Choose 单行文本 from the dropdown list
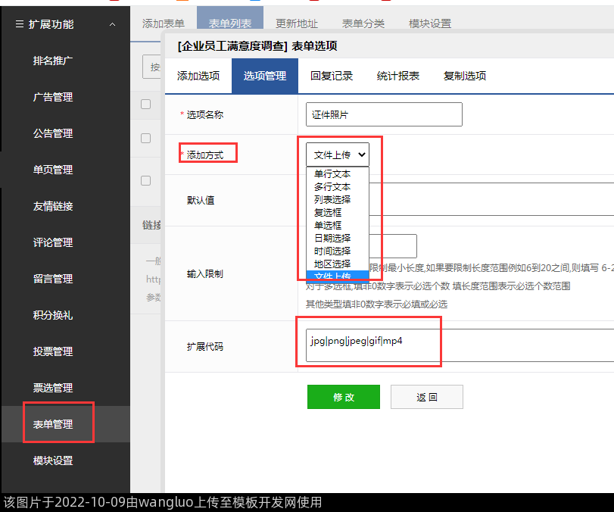The image size is (614, 512). click(x=332, y=174)
